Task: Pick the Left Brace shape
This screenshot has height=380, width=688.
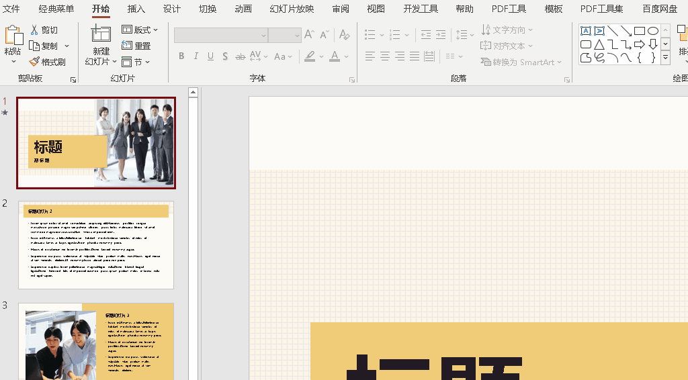Action: click(x=640, y=58)
